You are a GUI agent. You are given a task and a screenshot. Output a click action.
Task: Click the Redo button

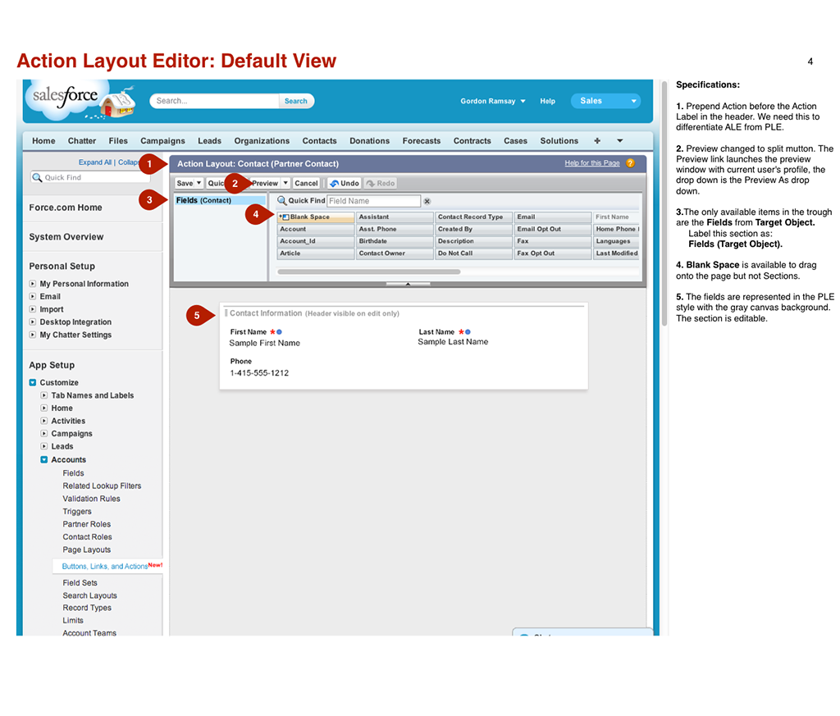[x=381, y=183]
